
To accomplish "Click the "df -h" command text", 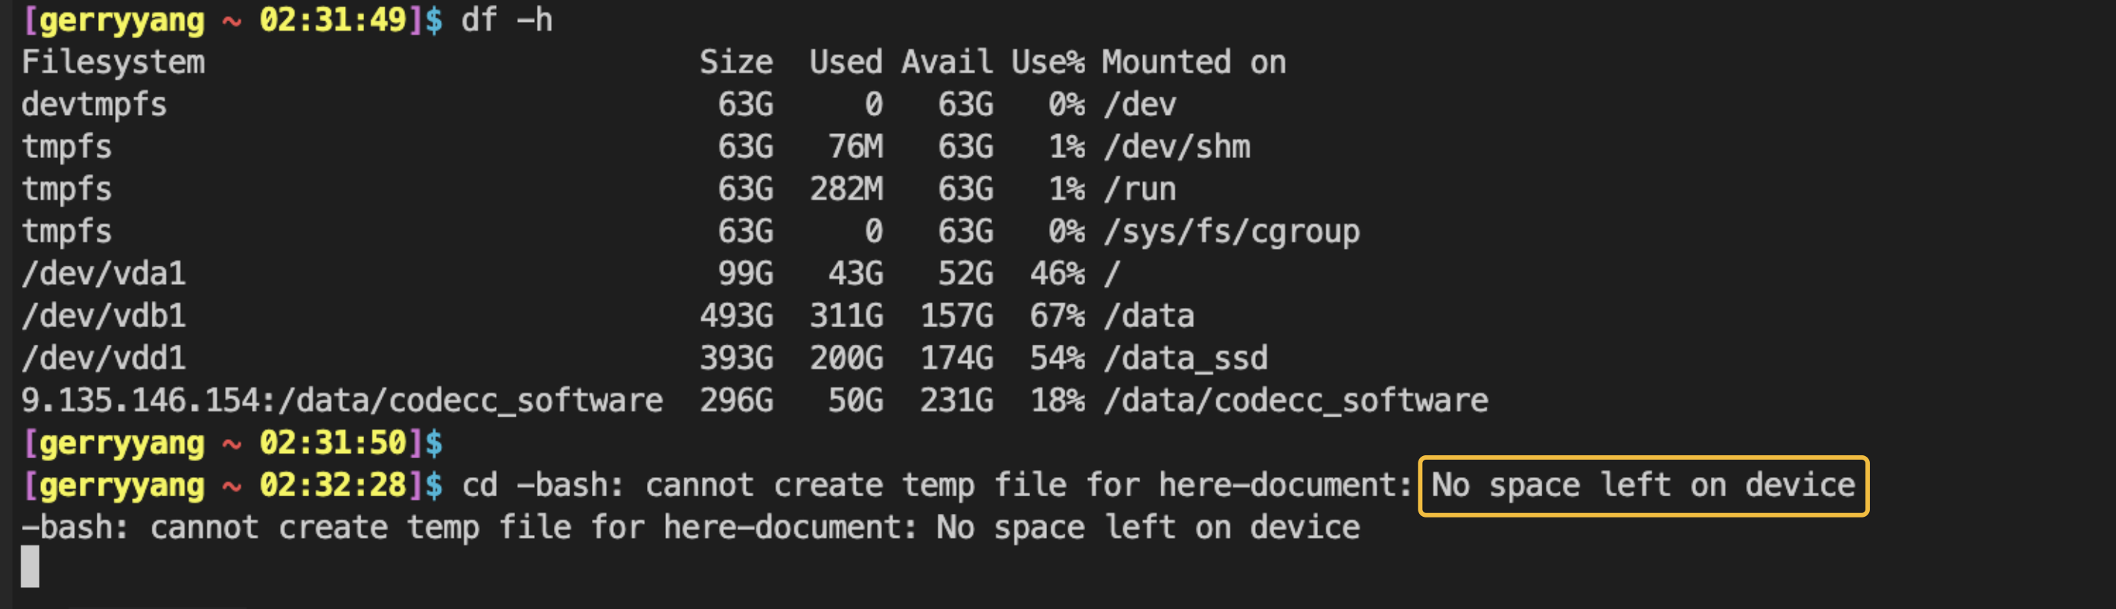I will (506, 20).
